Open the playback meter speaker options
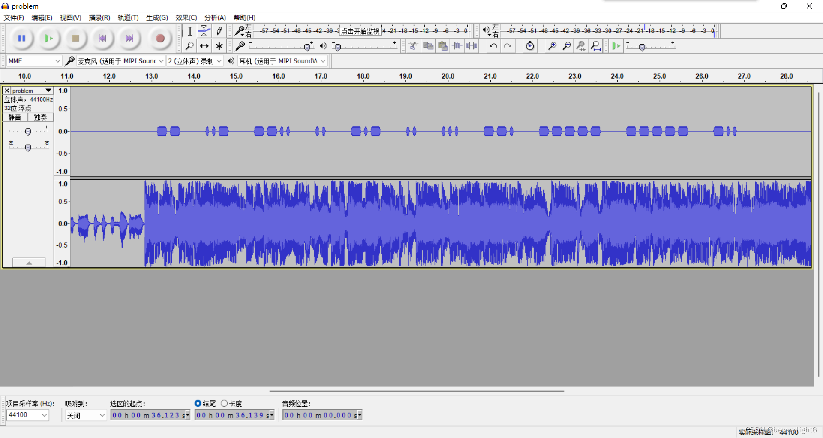 point(487,31)
